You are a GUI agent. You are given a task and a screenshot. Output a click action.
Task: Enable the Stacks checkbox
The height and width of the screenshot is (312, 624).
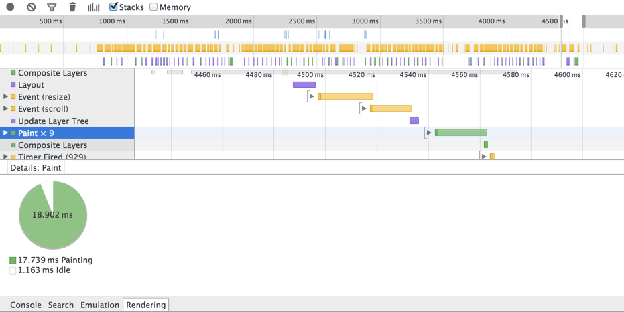point(114,7)
